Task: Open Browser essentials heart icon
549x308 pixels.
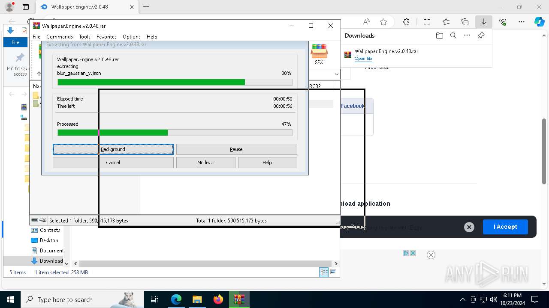Action: pos(503,22)
